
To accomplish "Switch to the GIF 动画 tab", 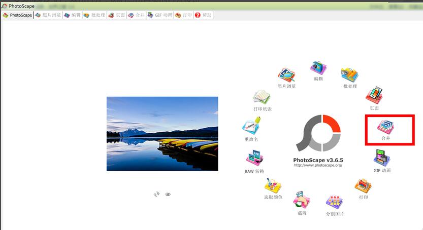I will 159,15.
